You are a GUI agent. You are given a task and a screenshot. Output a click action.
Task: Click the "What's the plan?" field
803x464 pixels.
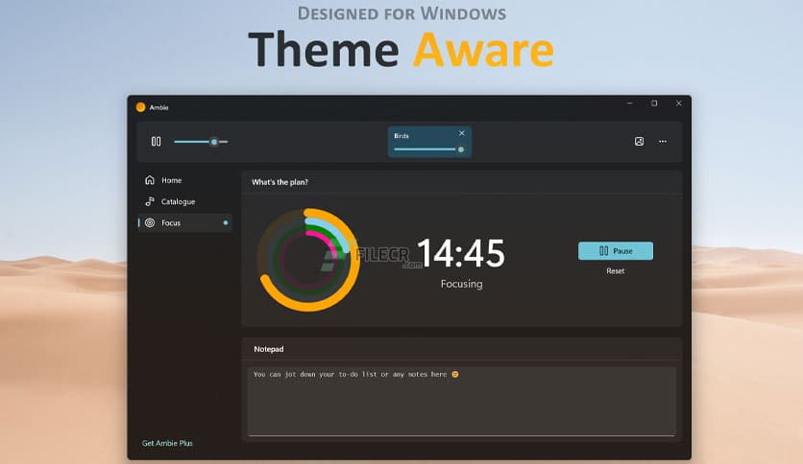461,181
